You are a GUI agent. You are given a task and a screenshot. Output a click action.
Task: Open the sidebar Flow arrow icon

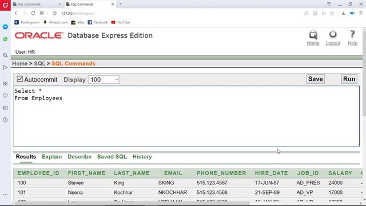[5, 68]
